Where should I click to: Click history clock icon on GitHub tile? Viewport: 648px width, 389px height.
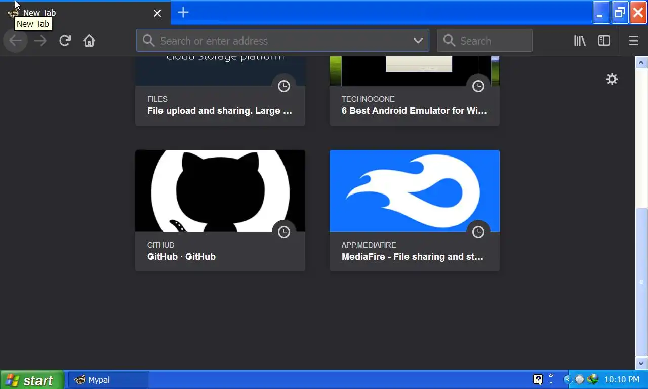coord(284,232)
